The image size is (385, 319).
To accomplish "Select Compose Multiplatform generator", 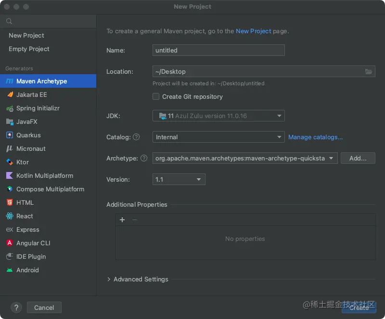I will pos(48,189).
